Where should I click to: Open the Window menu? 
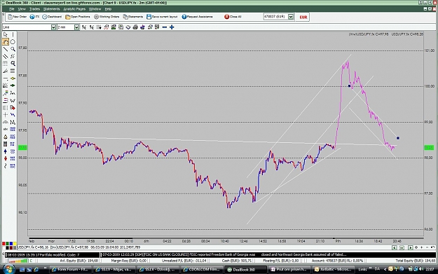(95, 9)
